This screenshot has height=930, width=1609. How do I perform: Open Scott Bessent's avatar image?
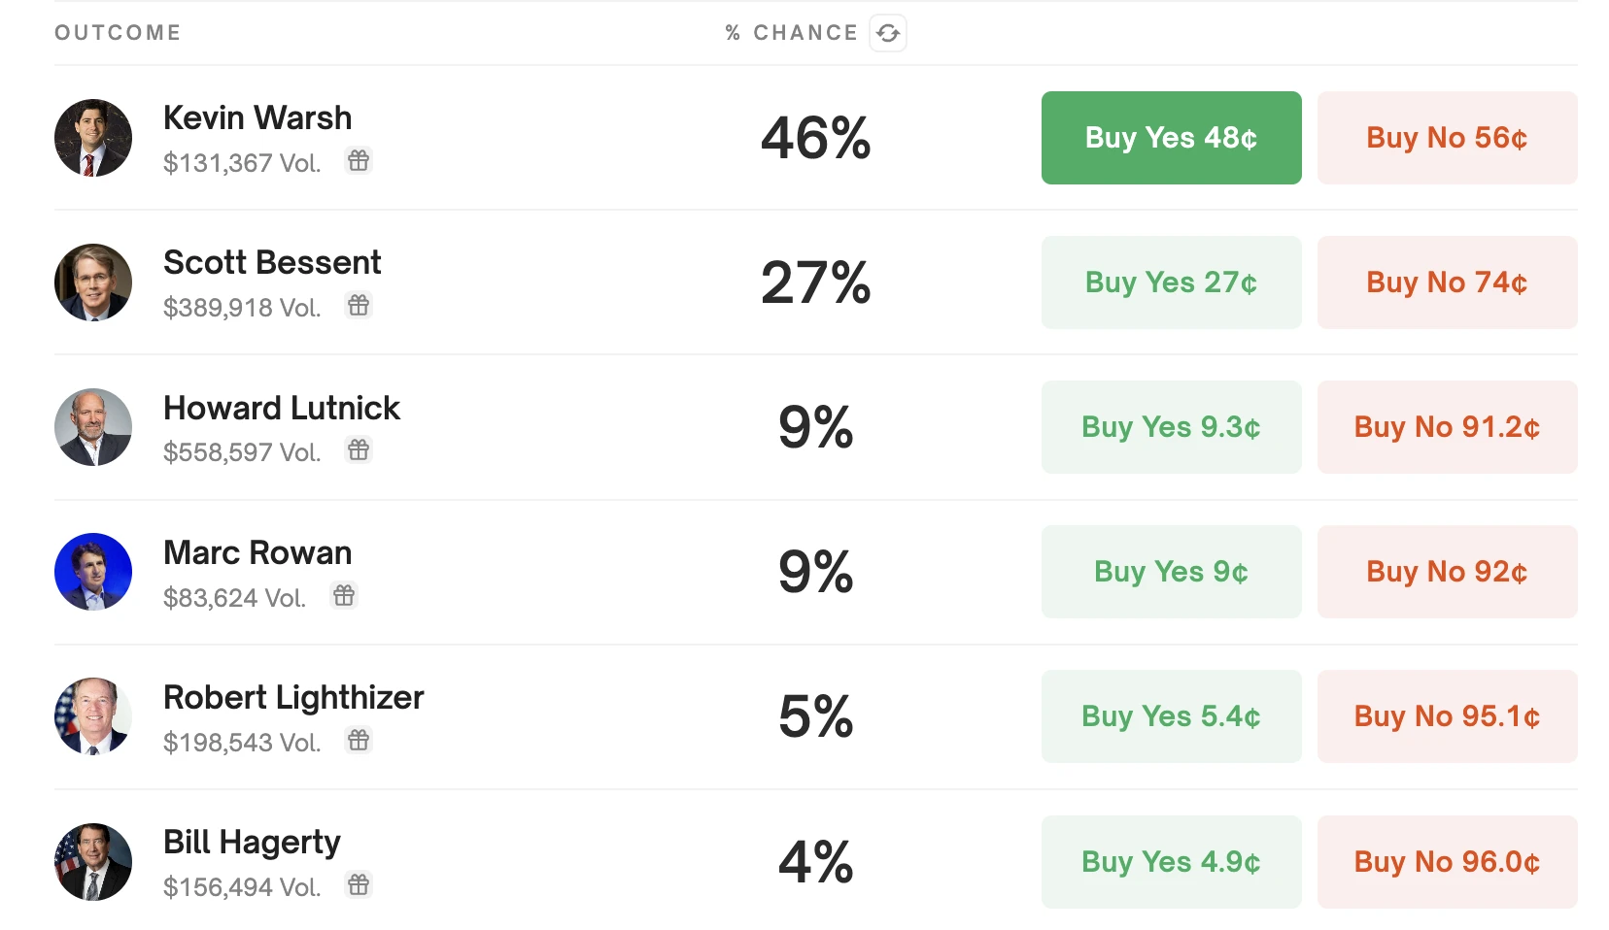[93, 282]
